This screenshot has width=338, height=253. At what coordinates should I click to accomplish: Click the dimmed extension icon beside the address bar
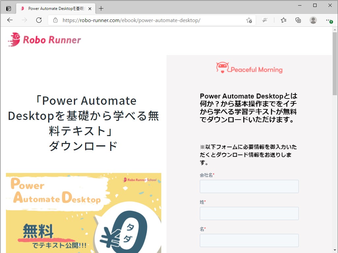(x=265, y=20)
